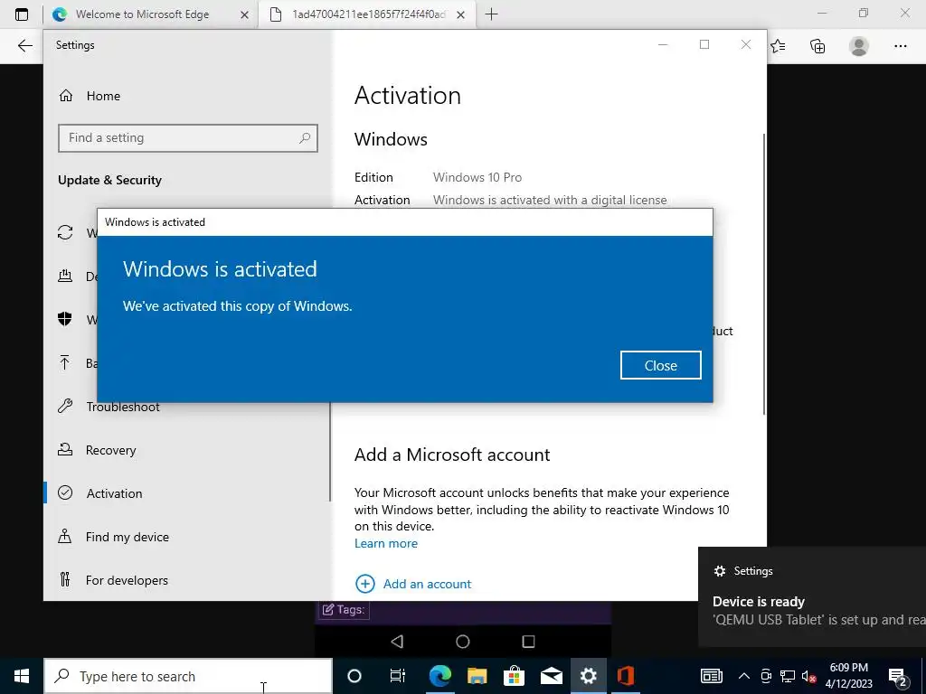Screen dimensions: 926x694
Task: Maximize the Settings window
Action: 704,44
